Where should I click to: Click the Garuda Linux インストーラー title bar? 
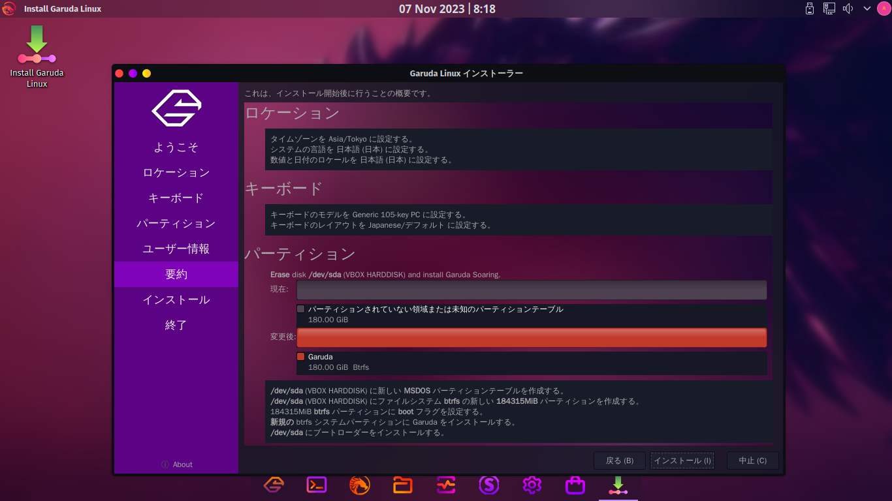[x=466, y=73]
